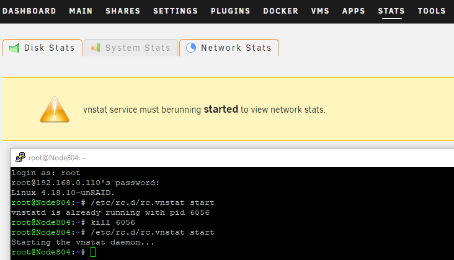Click the bold 'started' word in the warning

pyautogui.click(x=221, y=110)
